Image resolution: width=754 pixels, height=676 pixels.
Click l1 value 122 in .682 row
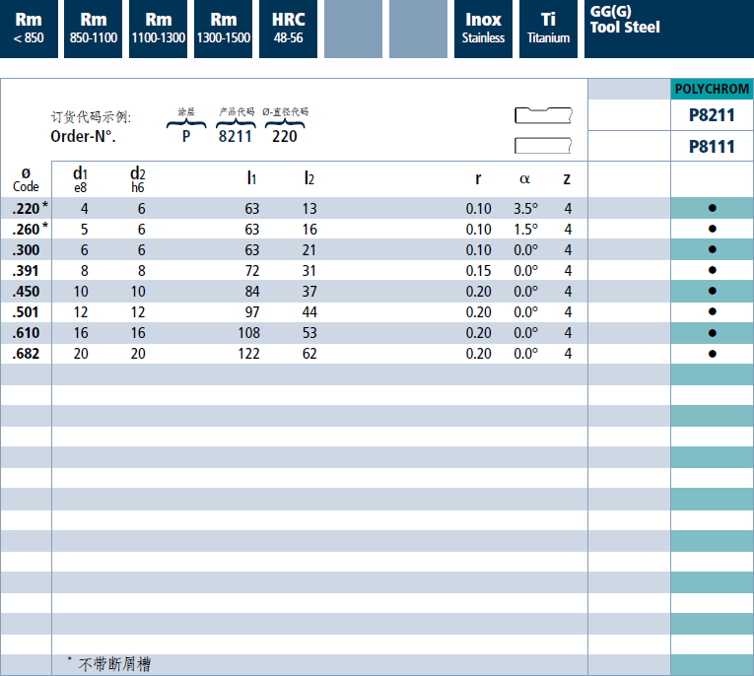[249, 354]
